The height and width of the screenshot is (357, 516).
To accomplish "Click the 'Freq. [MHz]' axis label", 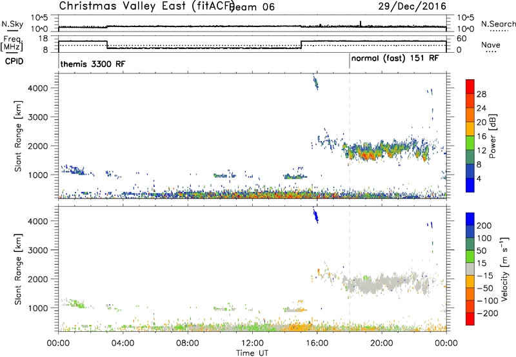I will pyautogui.click(x=12, y=44).
